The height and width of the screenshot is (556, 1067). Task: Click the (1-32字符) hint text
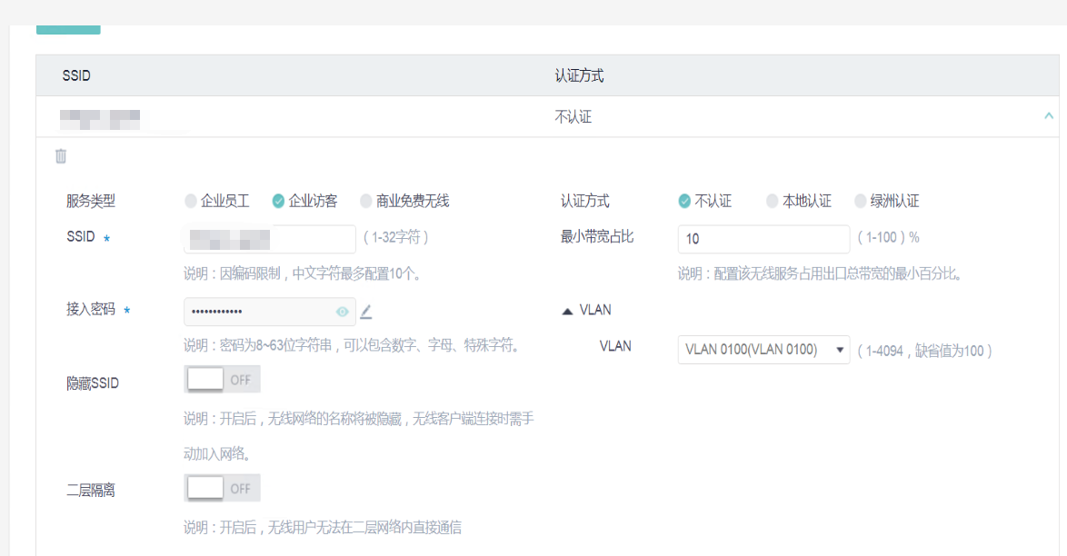click(396, 237)
